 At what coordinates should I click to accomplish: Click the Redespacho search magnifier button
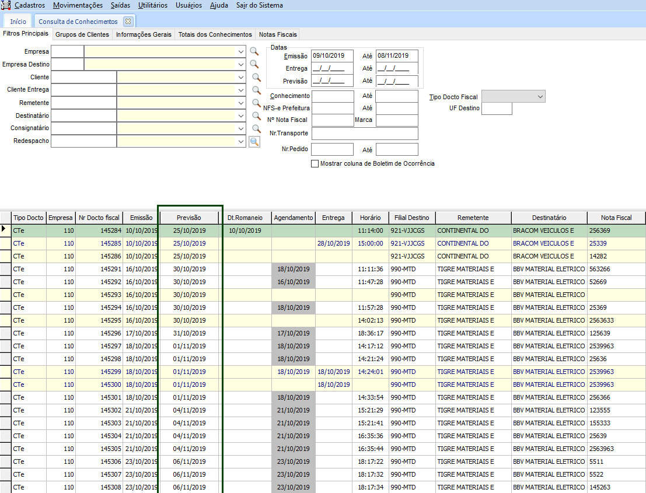point(254,141)
